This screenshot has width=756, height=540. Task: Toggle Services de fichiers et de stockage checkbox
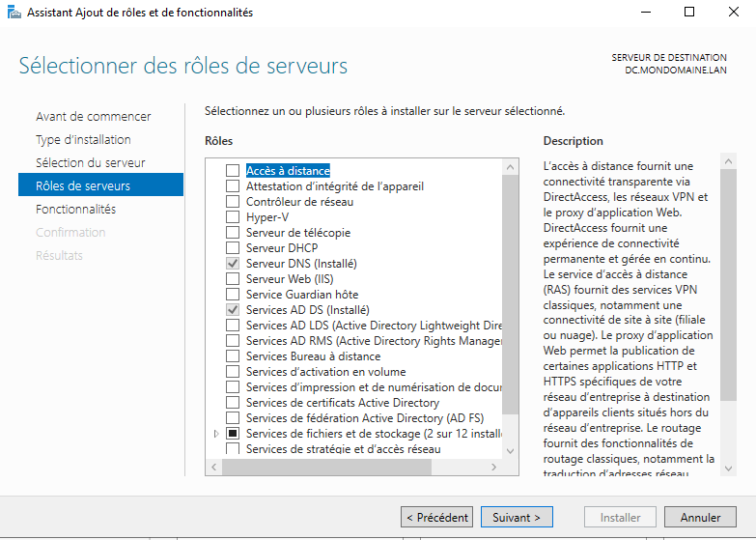233,433
